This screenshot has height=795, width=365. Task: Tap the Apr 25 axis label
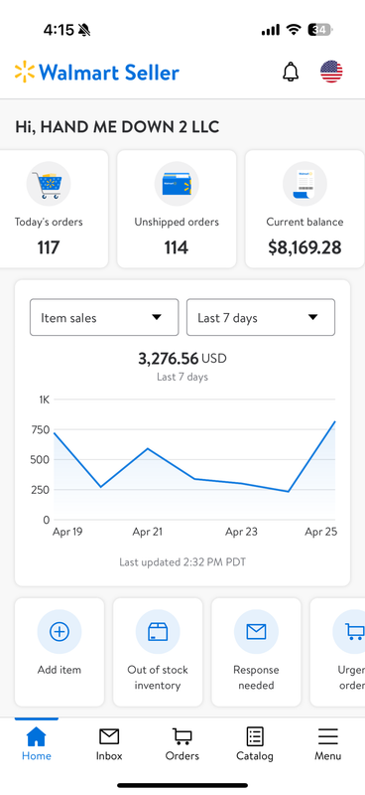pos(321,532)
